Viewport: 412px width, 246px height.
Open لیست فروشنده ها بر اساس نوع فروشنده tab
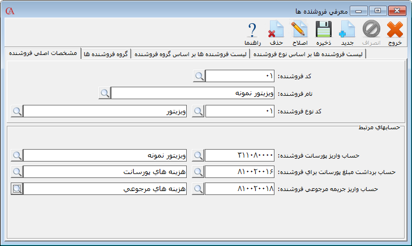(309, 54)
